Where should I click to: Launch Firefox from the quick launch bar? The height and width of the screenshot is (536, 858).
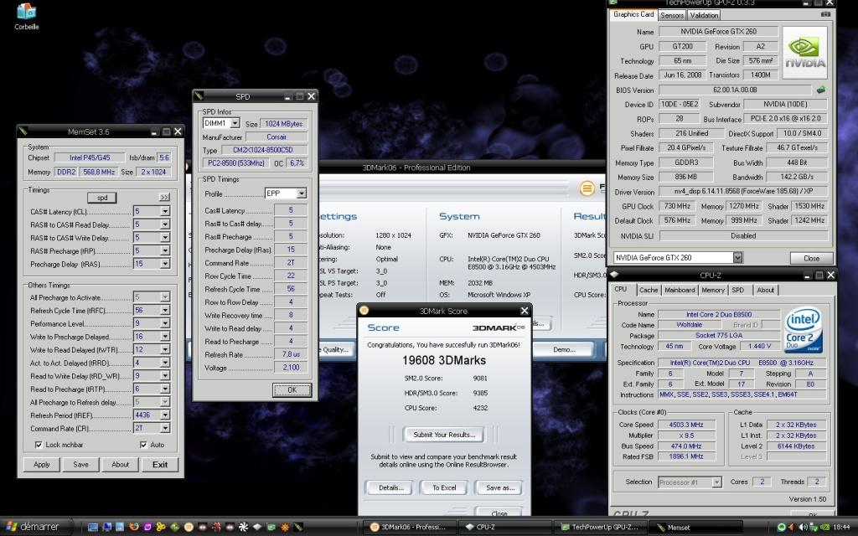coord(133,528)
